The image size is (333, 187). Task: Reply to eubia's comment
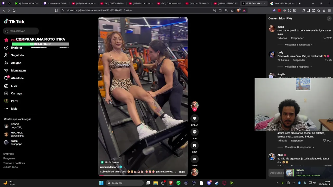[x=297, y=38]
